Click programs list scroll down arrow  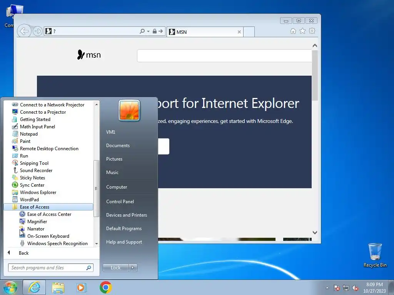coord(97,244)
